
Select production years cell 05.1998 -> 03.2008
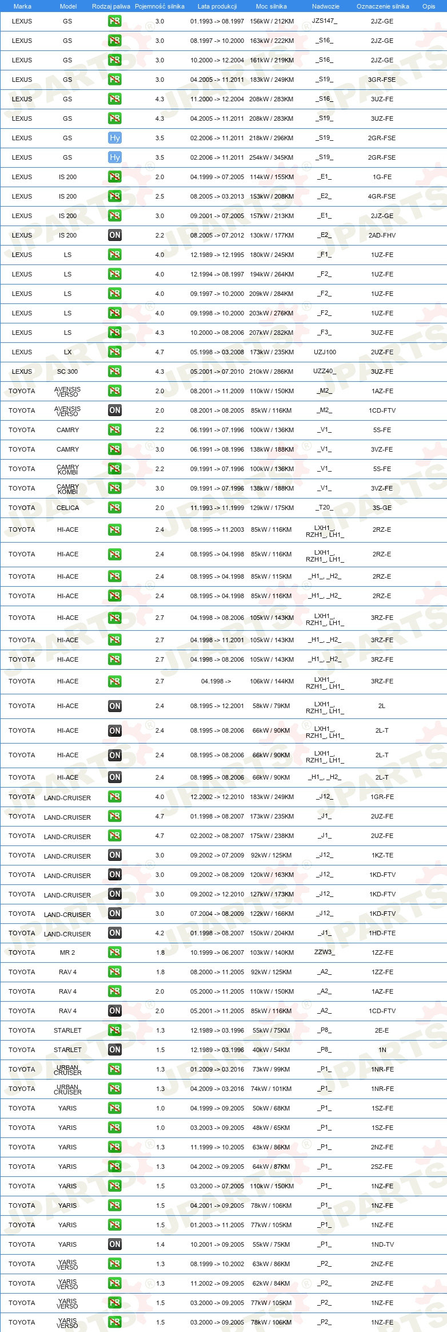(217, 352)
